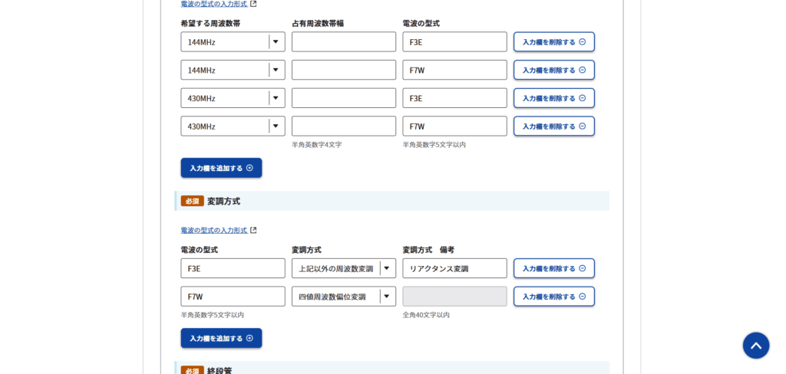This screenshot has width=786, height=374.
Task: Open the 電波の型式の入力形式 link above 変調方式 fields
Action: (x=214, y=231)
